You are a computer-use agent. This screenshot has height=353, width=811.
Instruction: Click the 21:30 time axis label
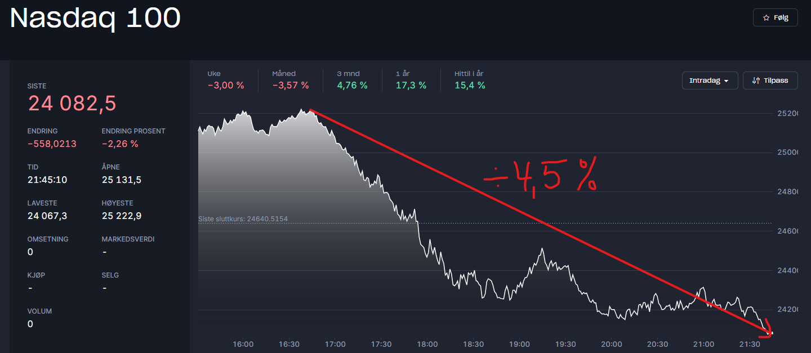click(x=749, y=344)
